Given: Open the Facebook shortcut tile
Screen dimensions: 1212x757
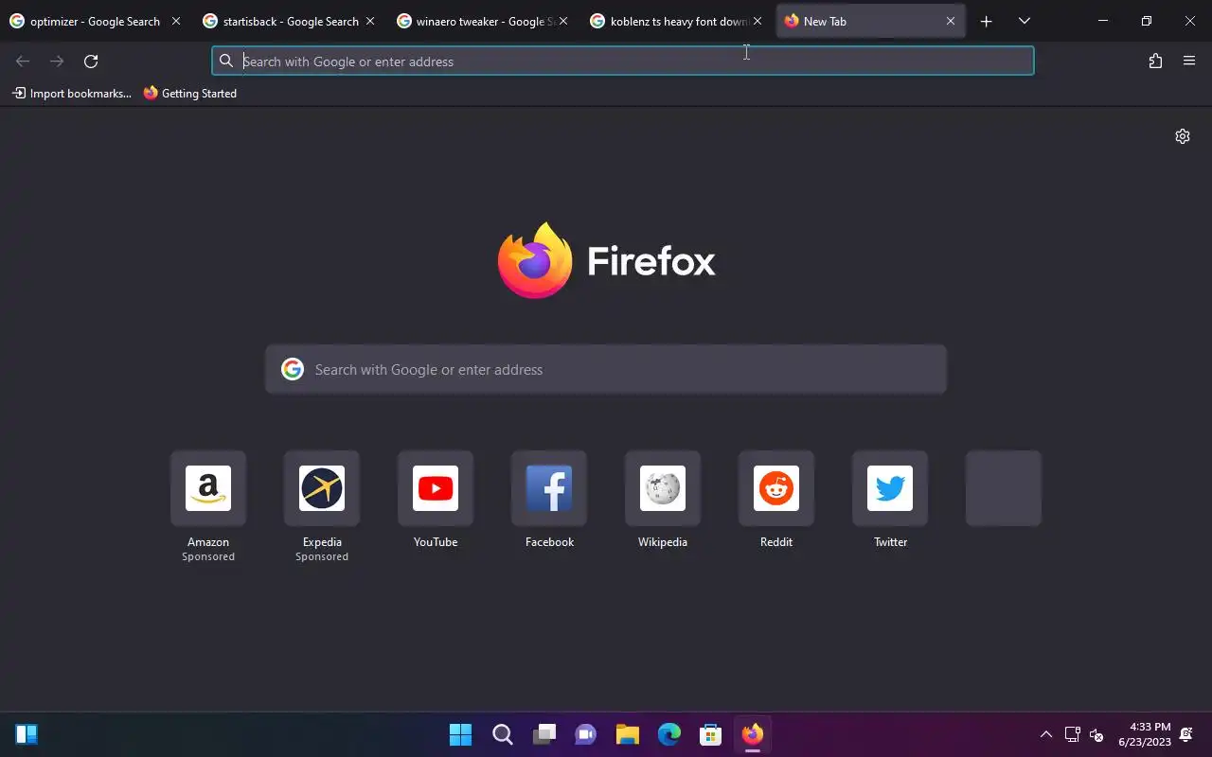Looking at the screenshot, I should tap(549, 488).
